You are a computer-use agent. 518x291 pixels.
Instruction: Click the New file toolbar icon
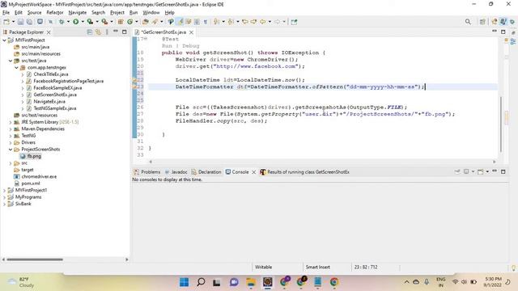tap(6, 22)
